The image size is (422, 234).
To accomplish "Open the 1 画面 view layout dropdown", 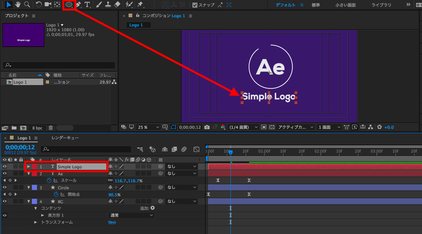I will pyautogui.click(x=329, y=127).
